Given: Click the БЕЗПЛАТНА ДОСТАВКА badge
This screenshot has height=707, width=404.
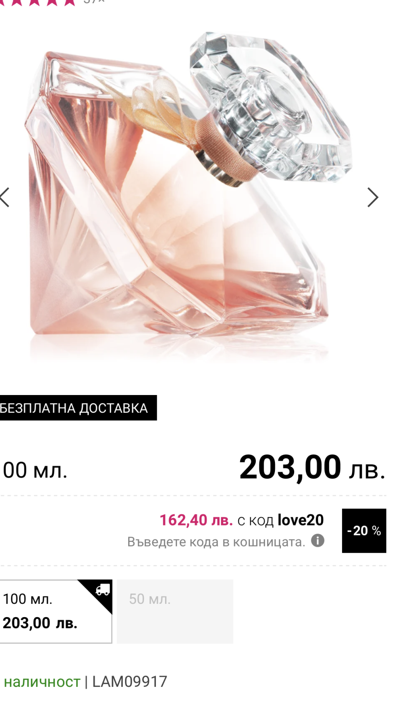Looking at the screenshot, I should click(78, 408).
